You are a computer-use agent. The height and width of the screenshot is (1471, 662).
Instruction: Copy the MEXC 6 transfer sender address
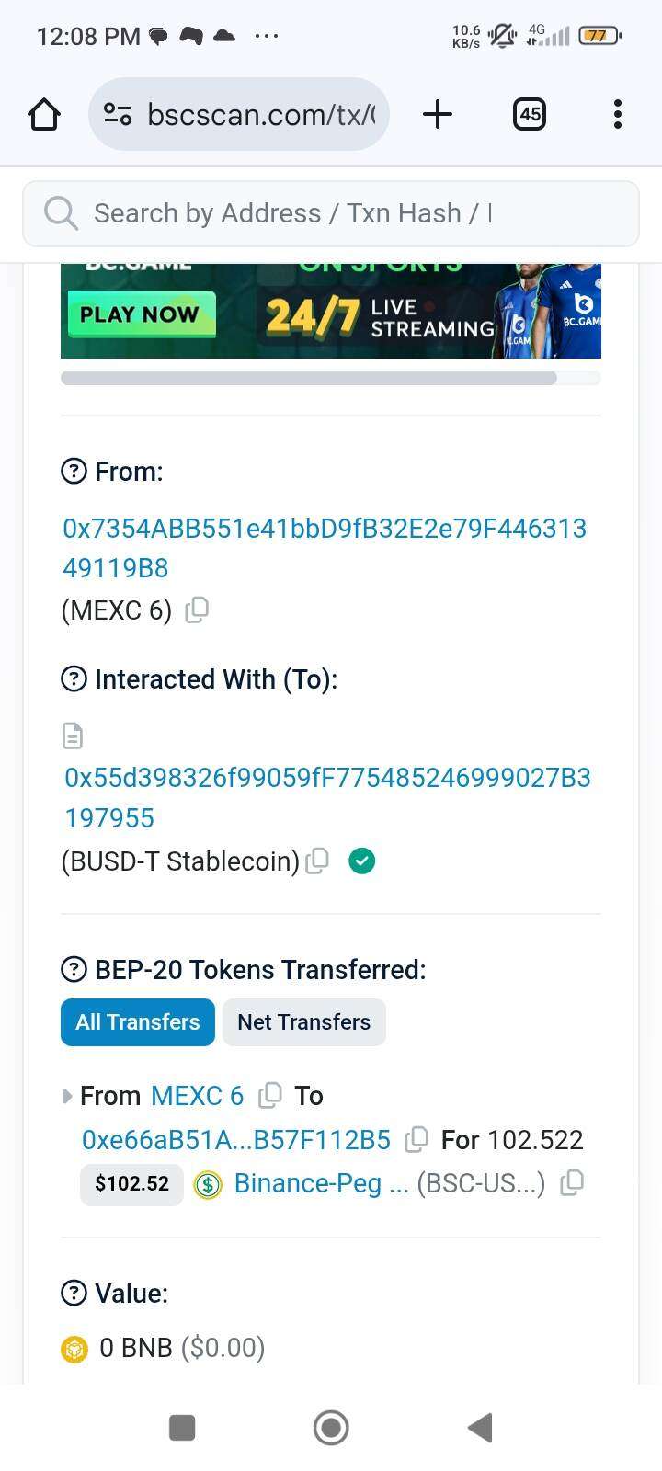coord(270,1095)
